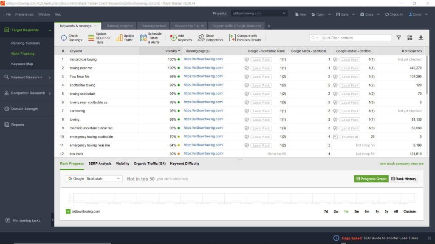Open the Preferences menu

click(x=24, y=14)
